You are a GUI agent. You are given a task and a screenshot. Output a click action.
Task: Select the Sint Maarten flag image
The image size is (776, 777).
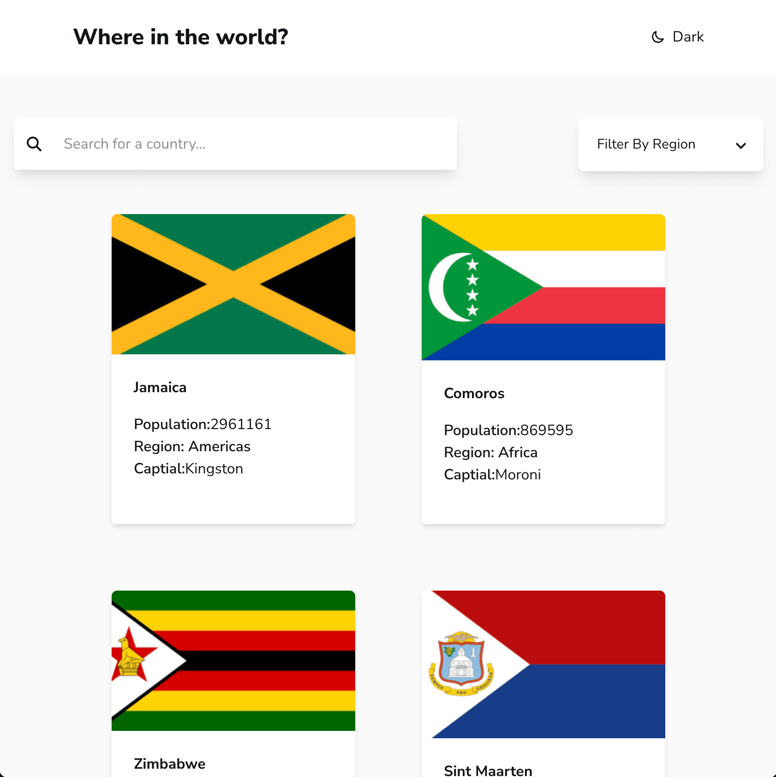[543, 664]
